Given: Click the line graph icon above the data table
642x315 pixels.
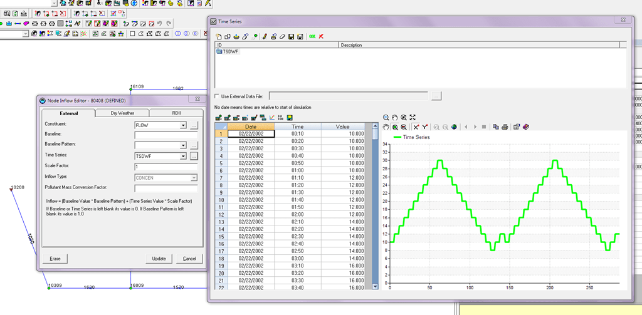Looking at the screenshot, I should click(x=271, y=117).
